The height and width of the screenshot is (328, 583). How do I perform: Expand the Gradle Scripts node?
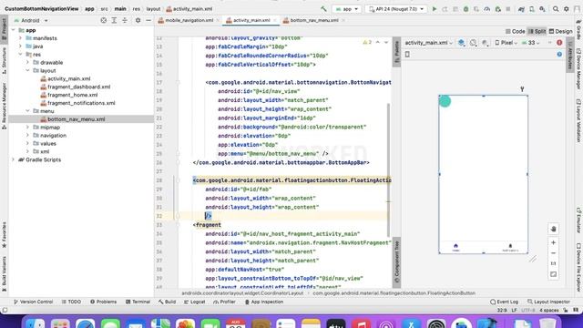click(14, 159)
